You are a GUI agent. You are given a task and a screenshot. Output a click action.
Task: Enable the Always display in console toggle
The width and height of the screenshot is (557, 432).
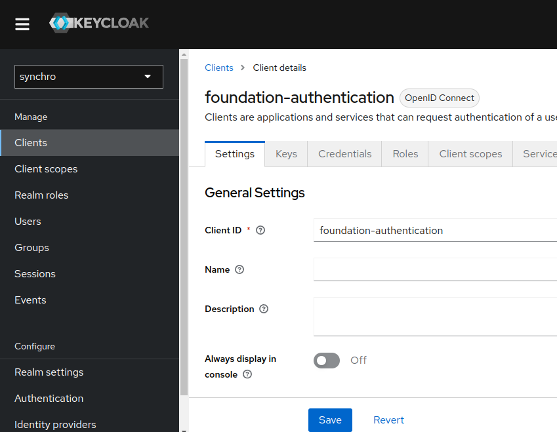[326, 361]
